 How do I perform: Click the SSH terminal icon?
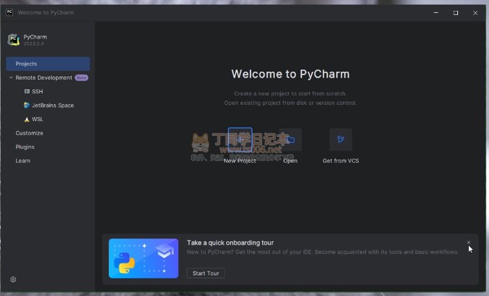coord(27,91)
